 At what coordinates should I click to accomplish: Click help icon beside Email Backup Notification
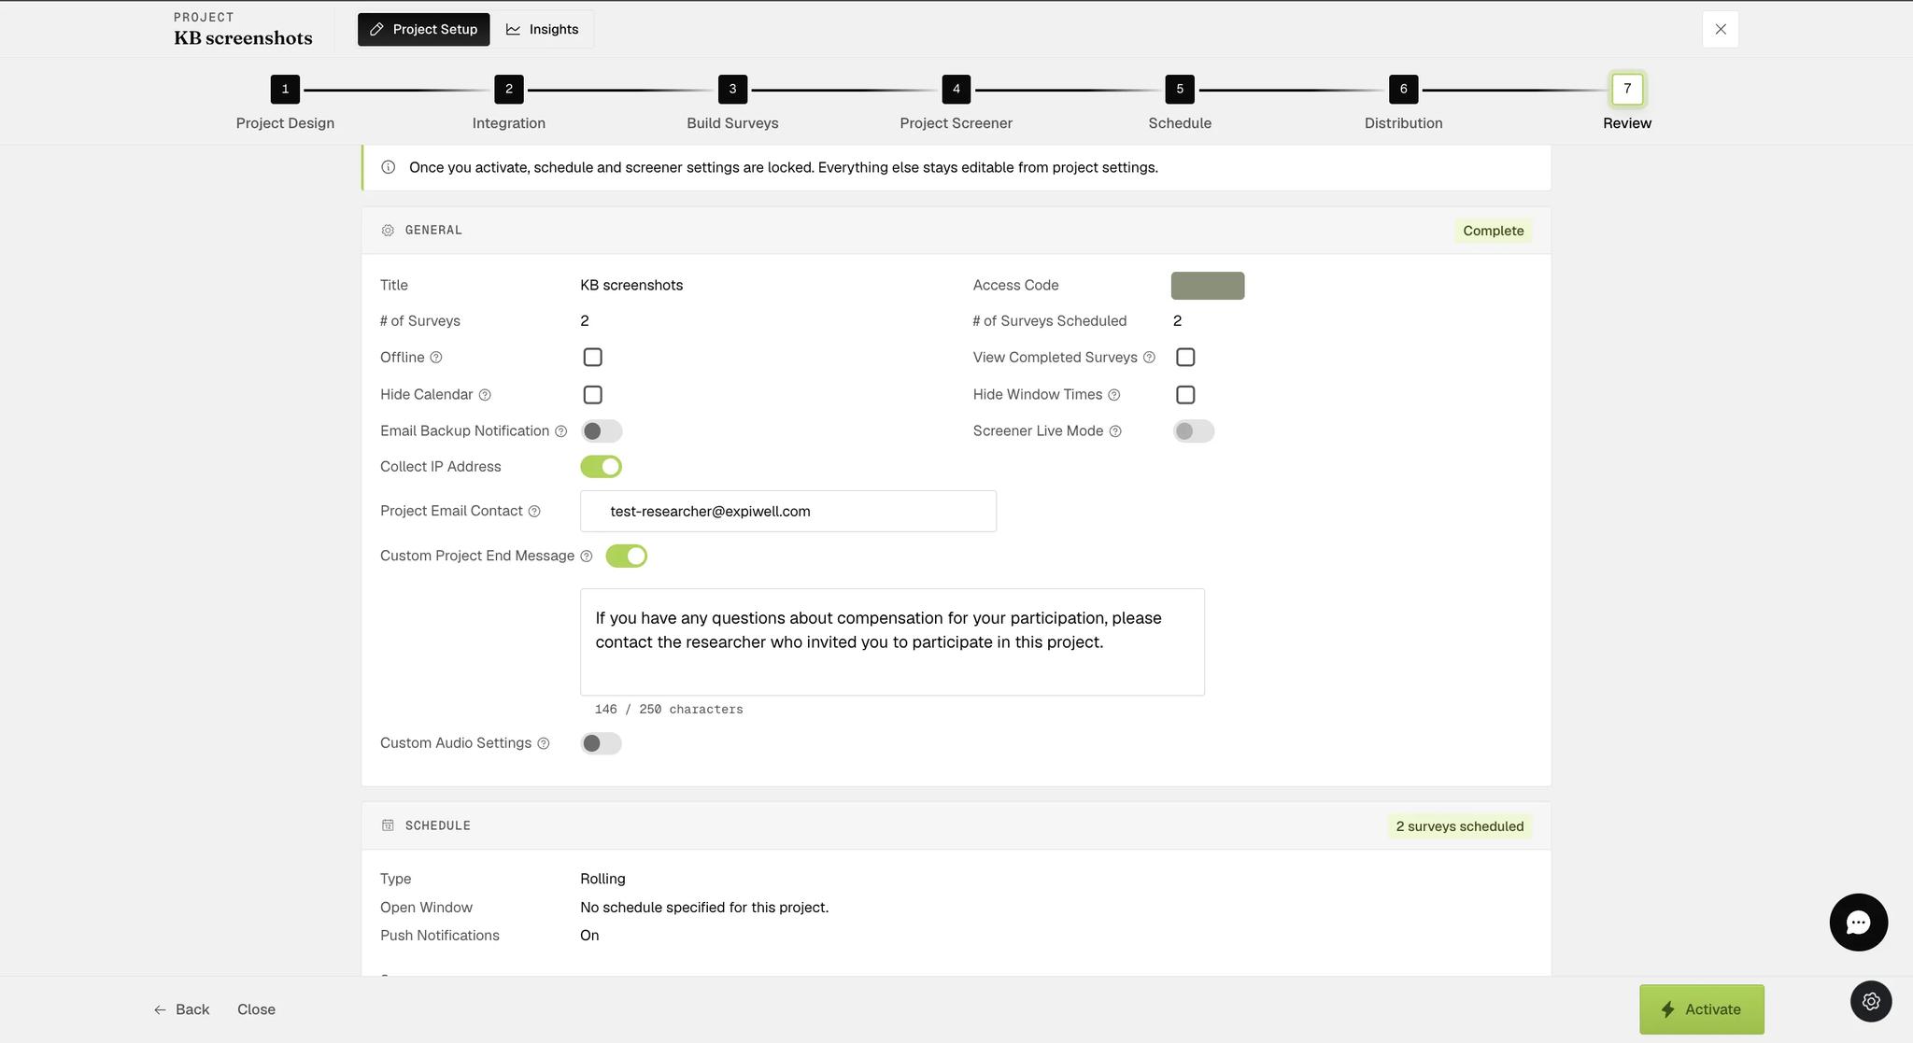click(560, 431)
